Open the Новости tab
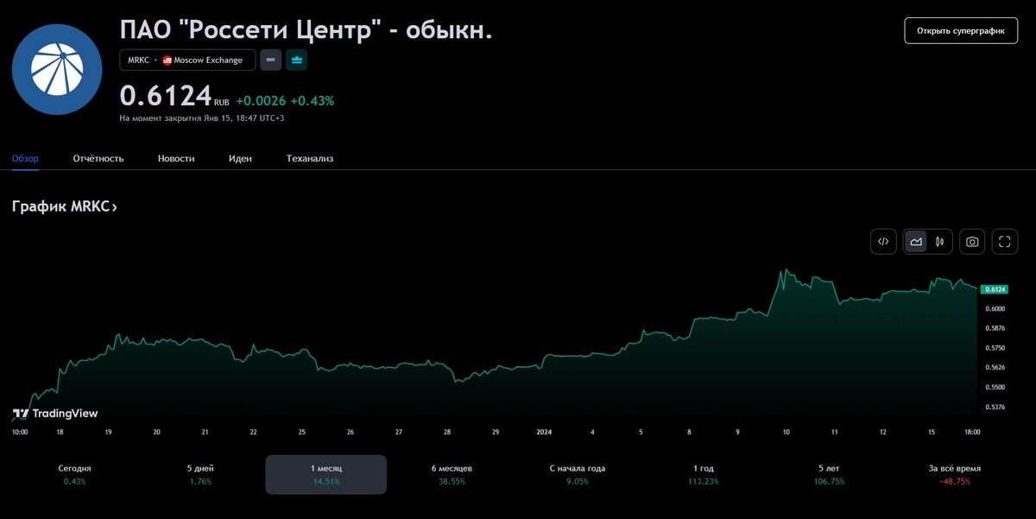The image size is (1036, 519). pos(176,158)
